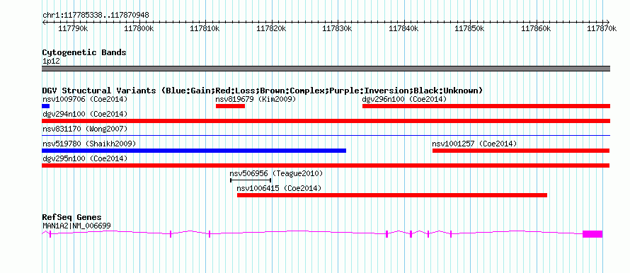Click the 117870k ruler tick label

click(602, 28)
